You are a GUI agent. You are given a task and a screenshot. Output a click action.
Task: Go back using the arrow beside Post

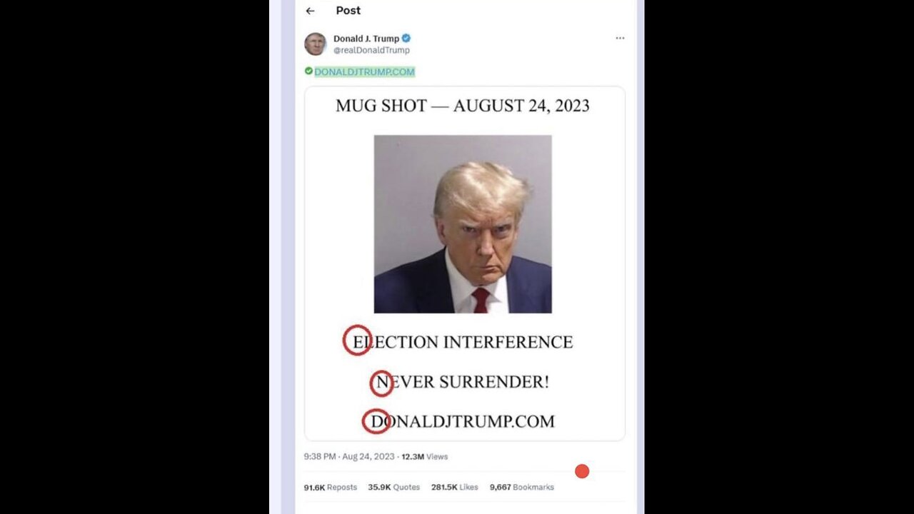click(x=310, y=11)
